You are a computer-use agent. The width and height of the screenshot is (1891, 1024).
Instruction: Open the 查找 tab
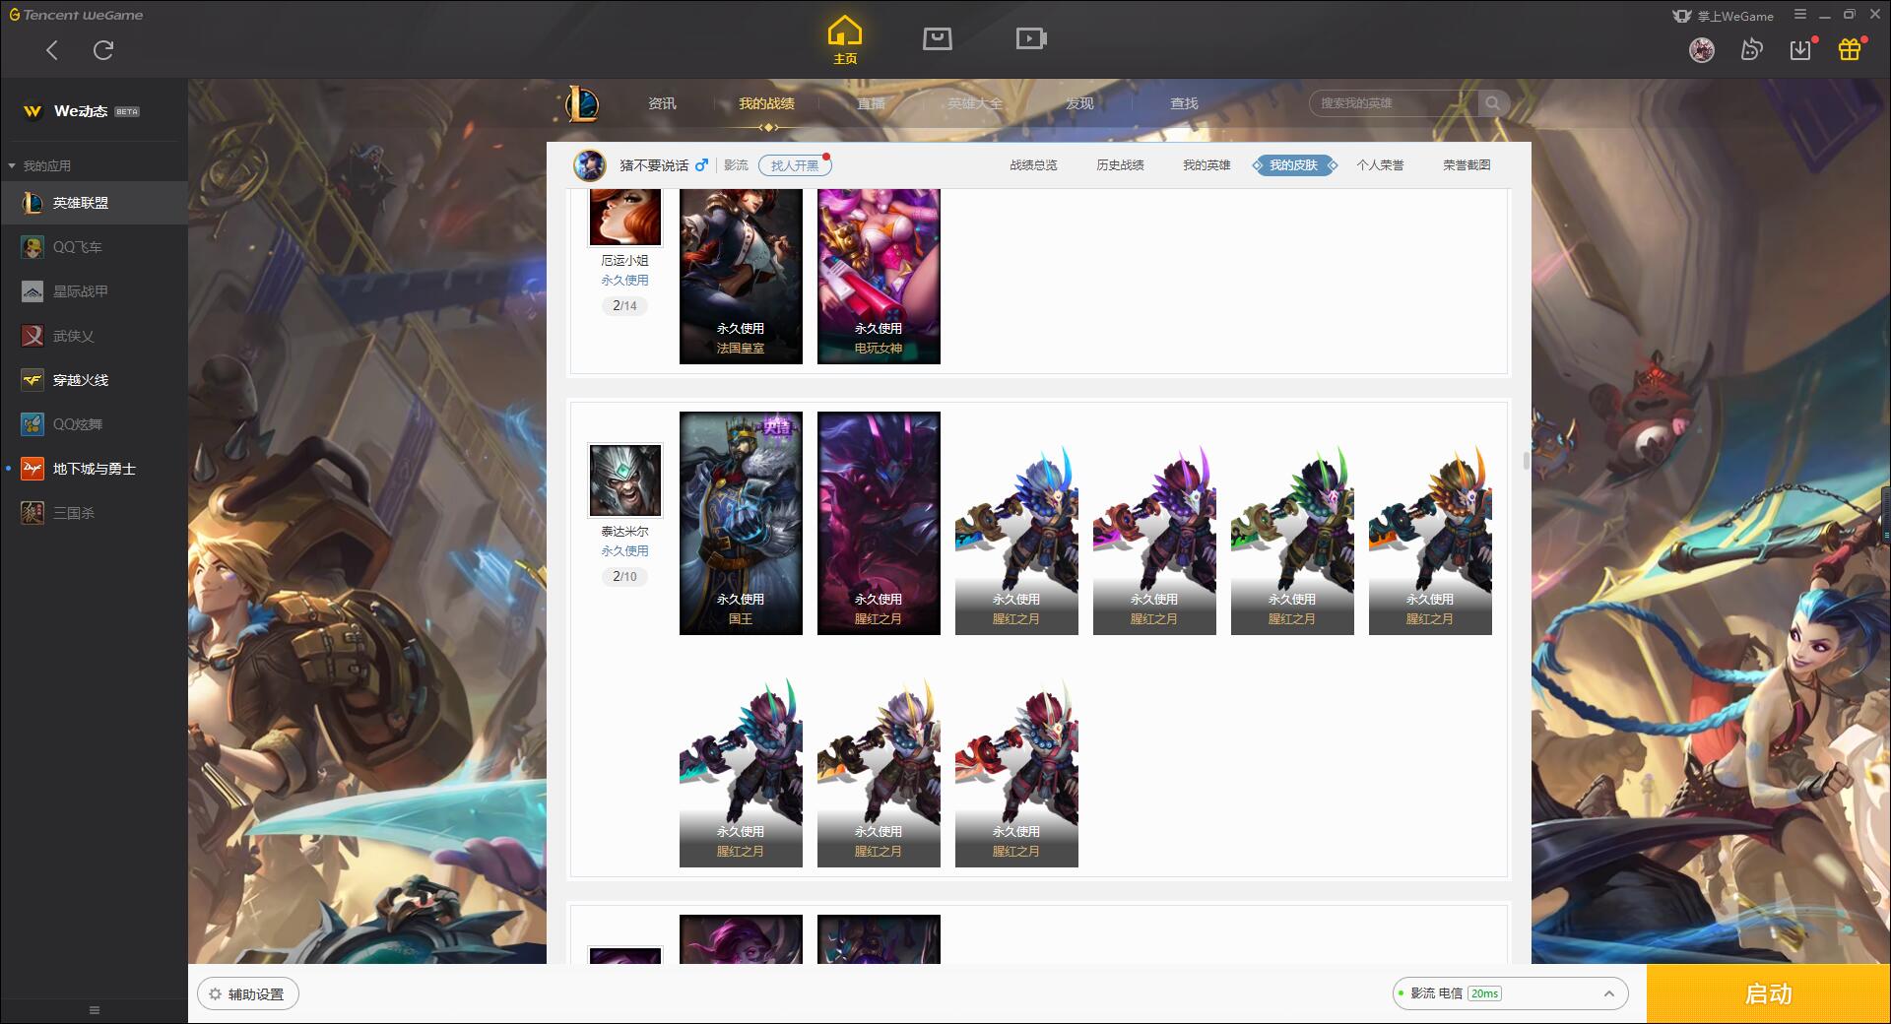coord(1184,103)
